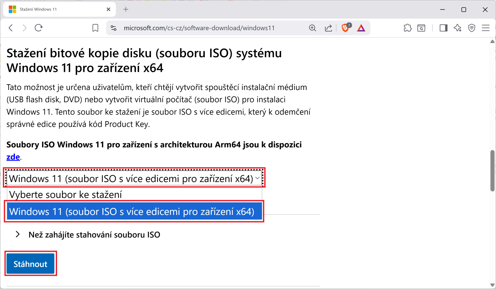Click the share page icon
The width and height of the screenshot is (496, 289).
tap(328, 28)
